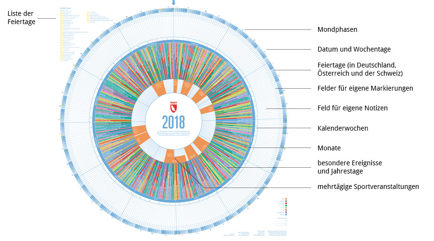Click the "Feld für eigene Notizen" label
Image resolution: width=434 pixels, height=241 pixels.
353,108
